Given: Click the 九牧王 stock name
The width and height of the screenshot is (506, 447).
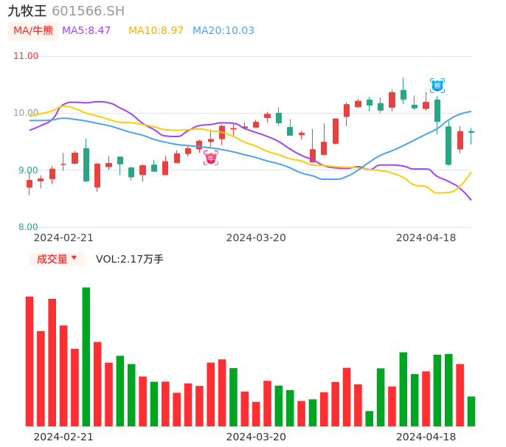Looking at the screenshot, I should (27, 11).
